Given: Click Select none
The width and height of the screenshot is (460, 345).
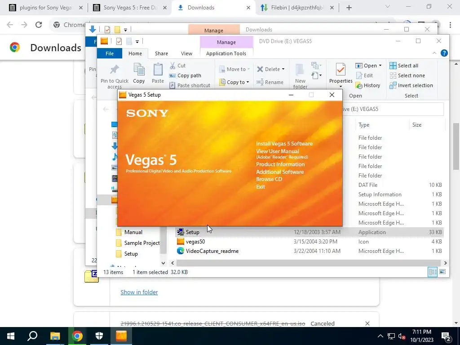Looking at the screenshot, I should point(407,75).
